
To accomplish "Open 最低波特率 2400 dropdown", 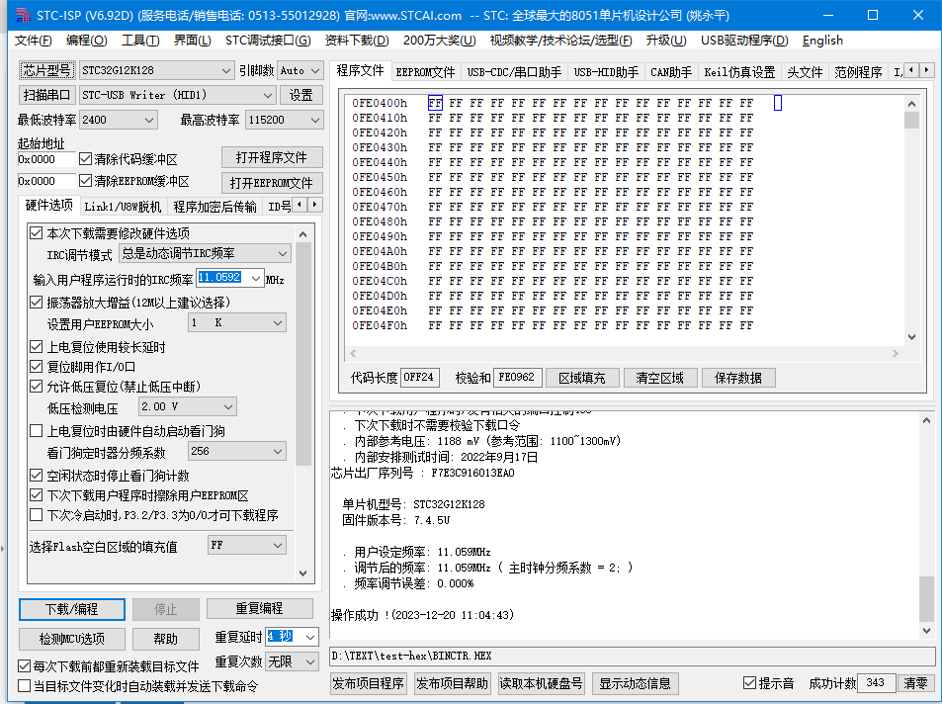I will tap(119, 120).
